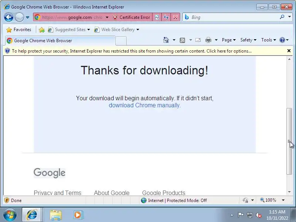Add page to Favorites bar icon

(42, 30)
